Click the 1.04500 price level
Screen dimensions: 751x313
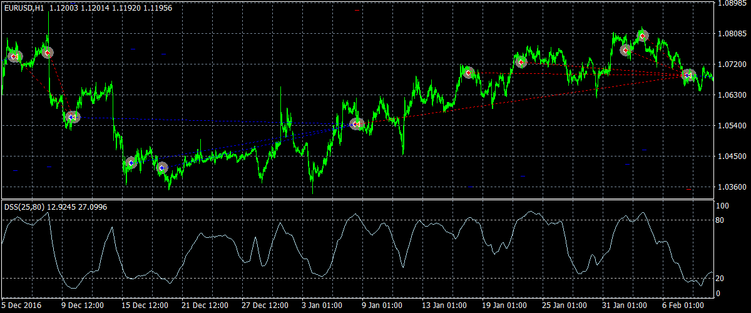732,156
